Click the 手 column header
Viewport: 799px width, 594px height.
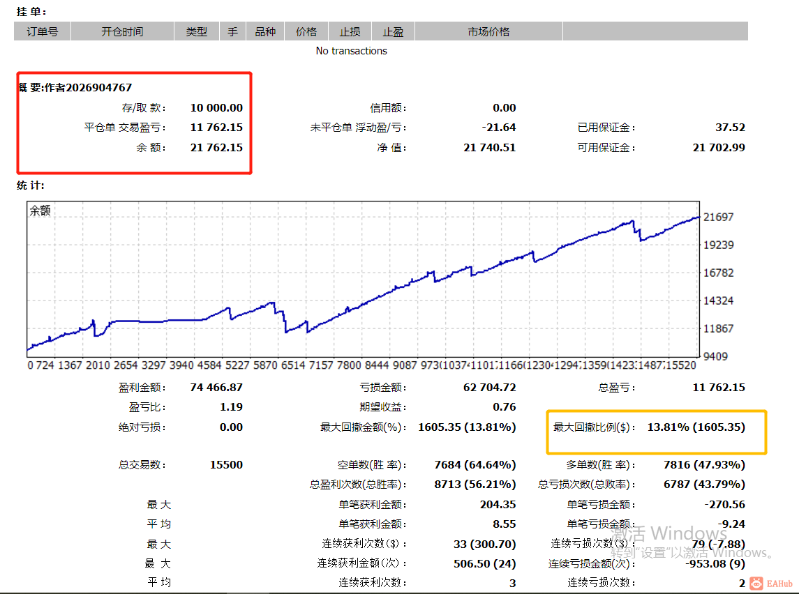tap(233, 31)
